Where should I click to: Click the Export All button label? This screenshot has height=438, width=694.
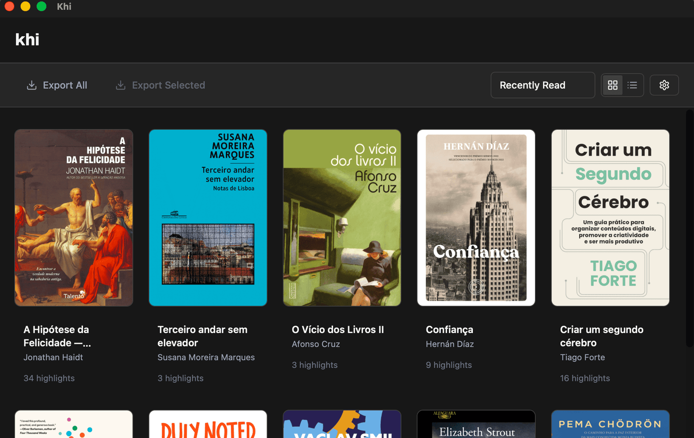(x=65, y=85)
